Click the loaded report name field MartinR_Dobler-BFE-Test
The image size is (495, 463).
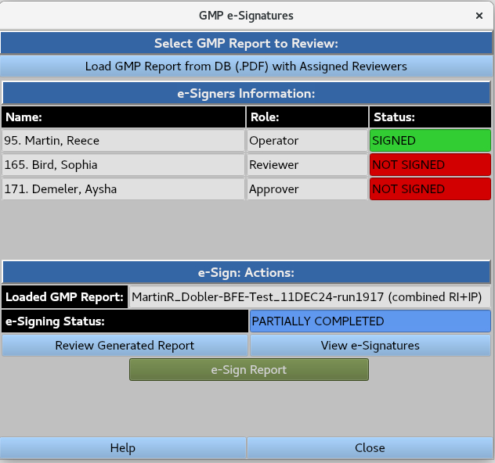[x=310, y=297]
